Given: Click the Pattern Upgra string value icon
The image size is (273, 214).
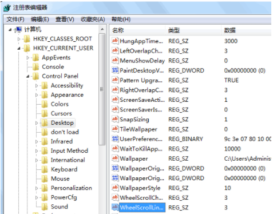Looking at the screenshot, I should coord(115,80).
